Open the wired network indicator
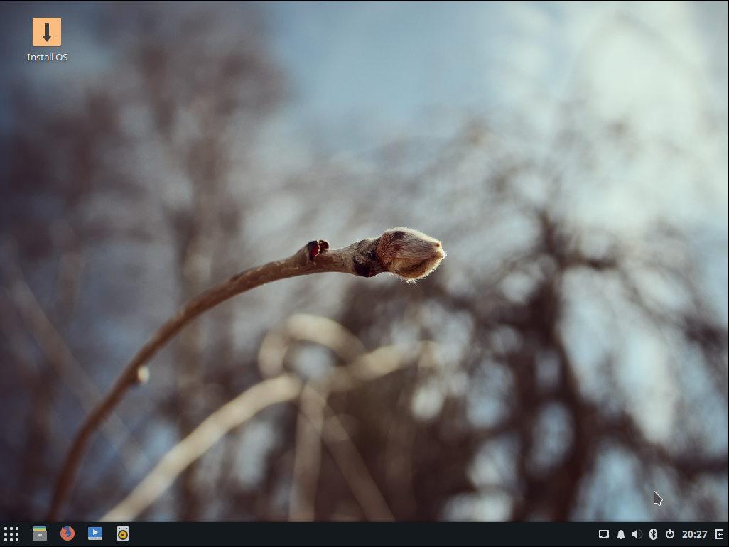Screen dimensions: 729x547 (x=604, y=534)
